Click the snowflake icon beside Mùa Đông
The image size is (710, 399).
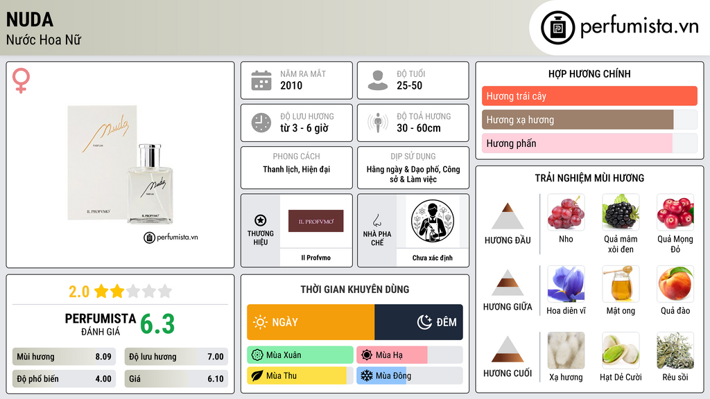(367, 375)
